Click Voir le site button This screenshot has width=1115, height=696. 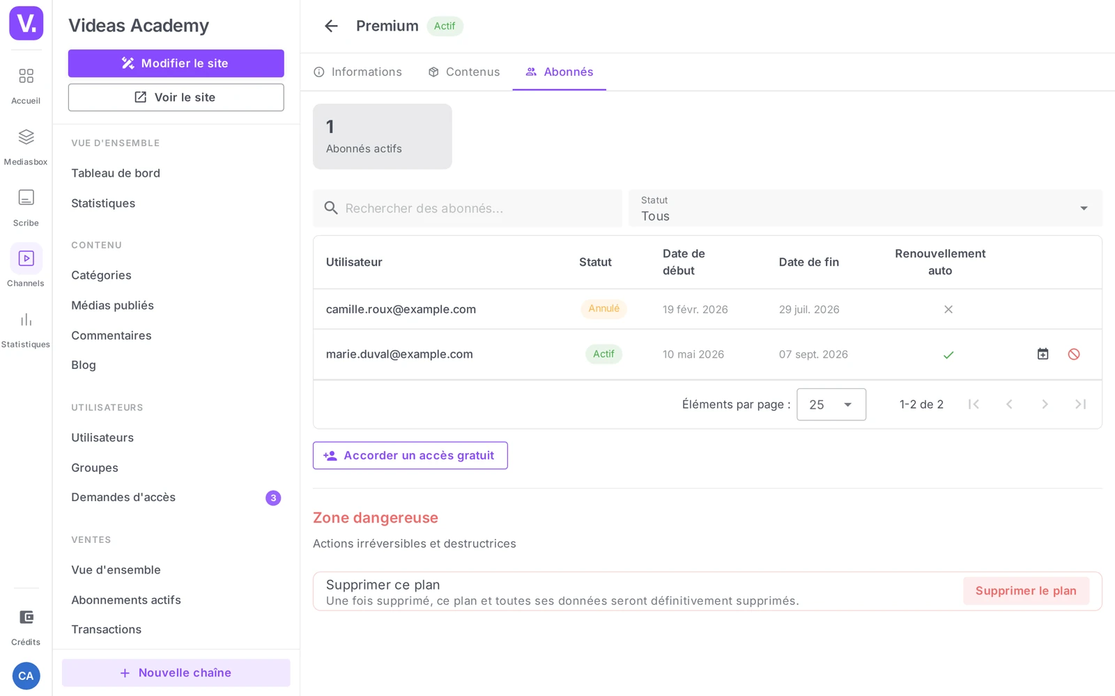(x=176, y=97)
